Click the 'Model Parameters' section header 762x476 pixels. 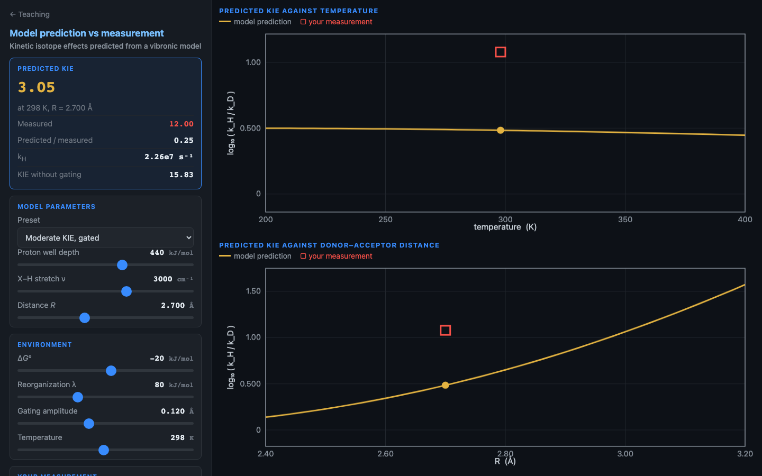pos(57,207)
